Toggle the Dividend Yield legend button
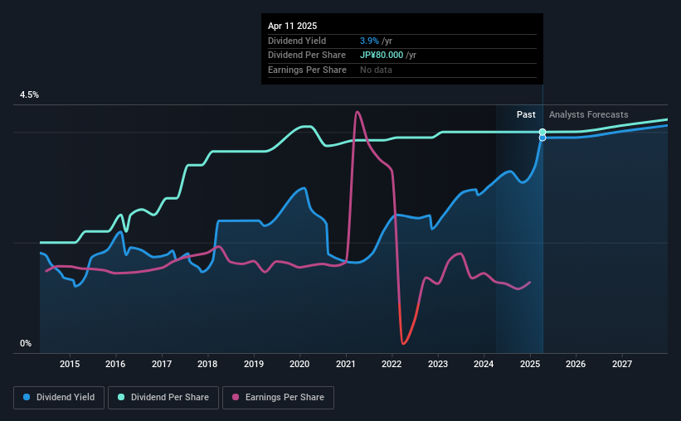The image size is (681, 421). [59, 398]
